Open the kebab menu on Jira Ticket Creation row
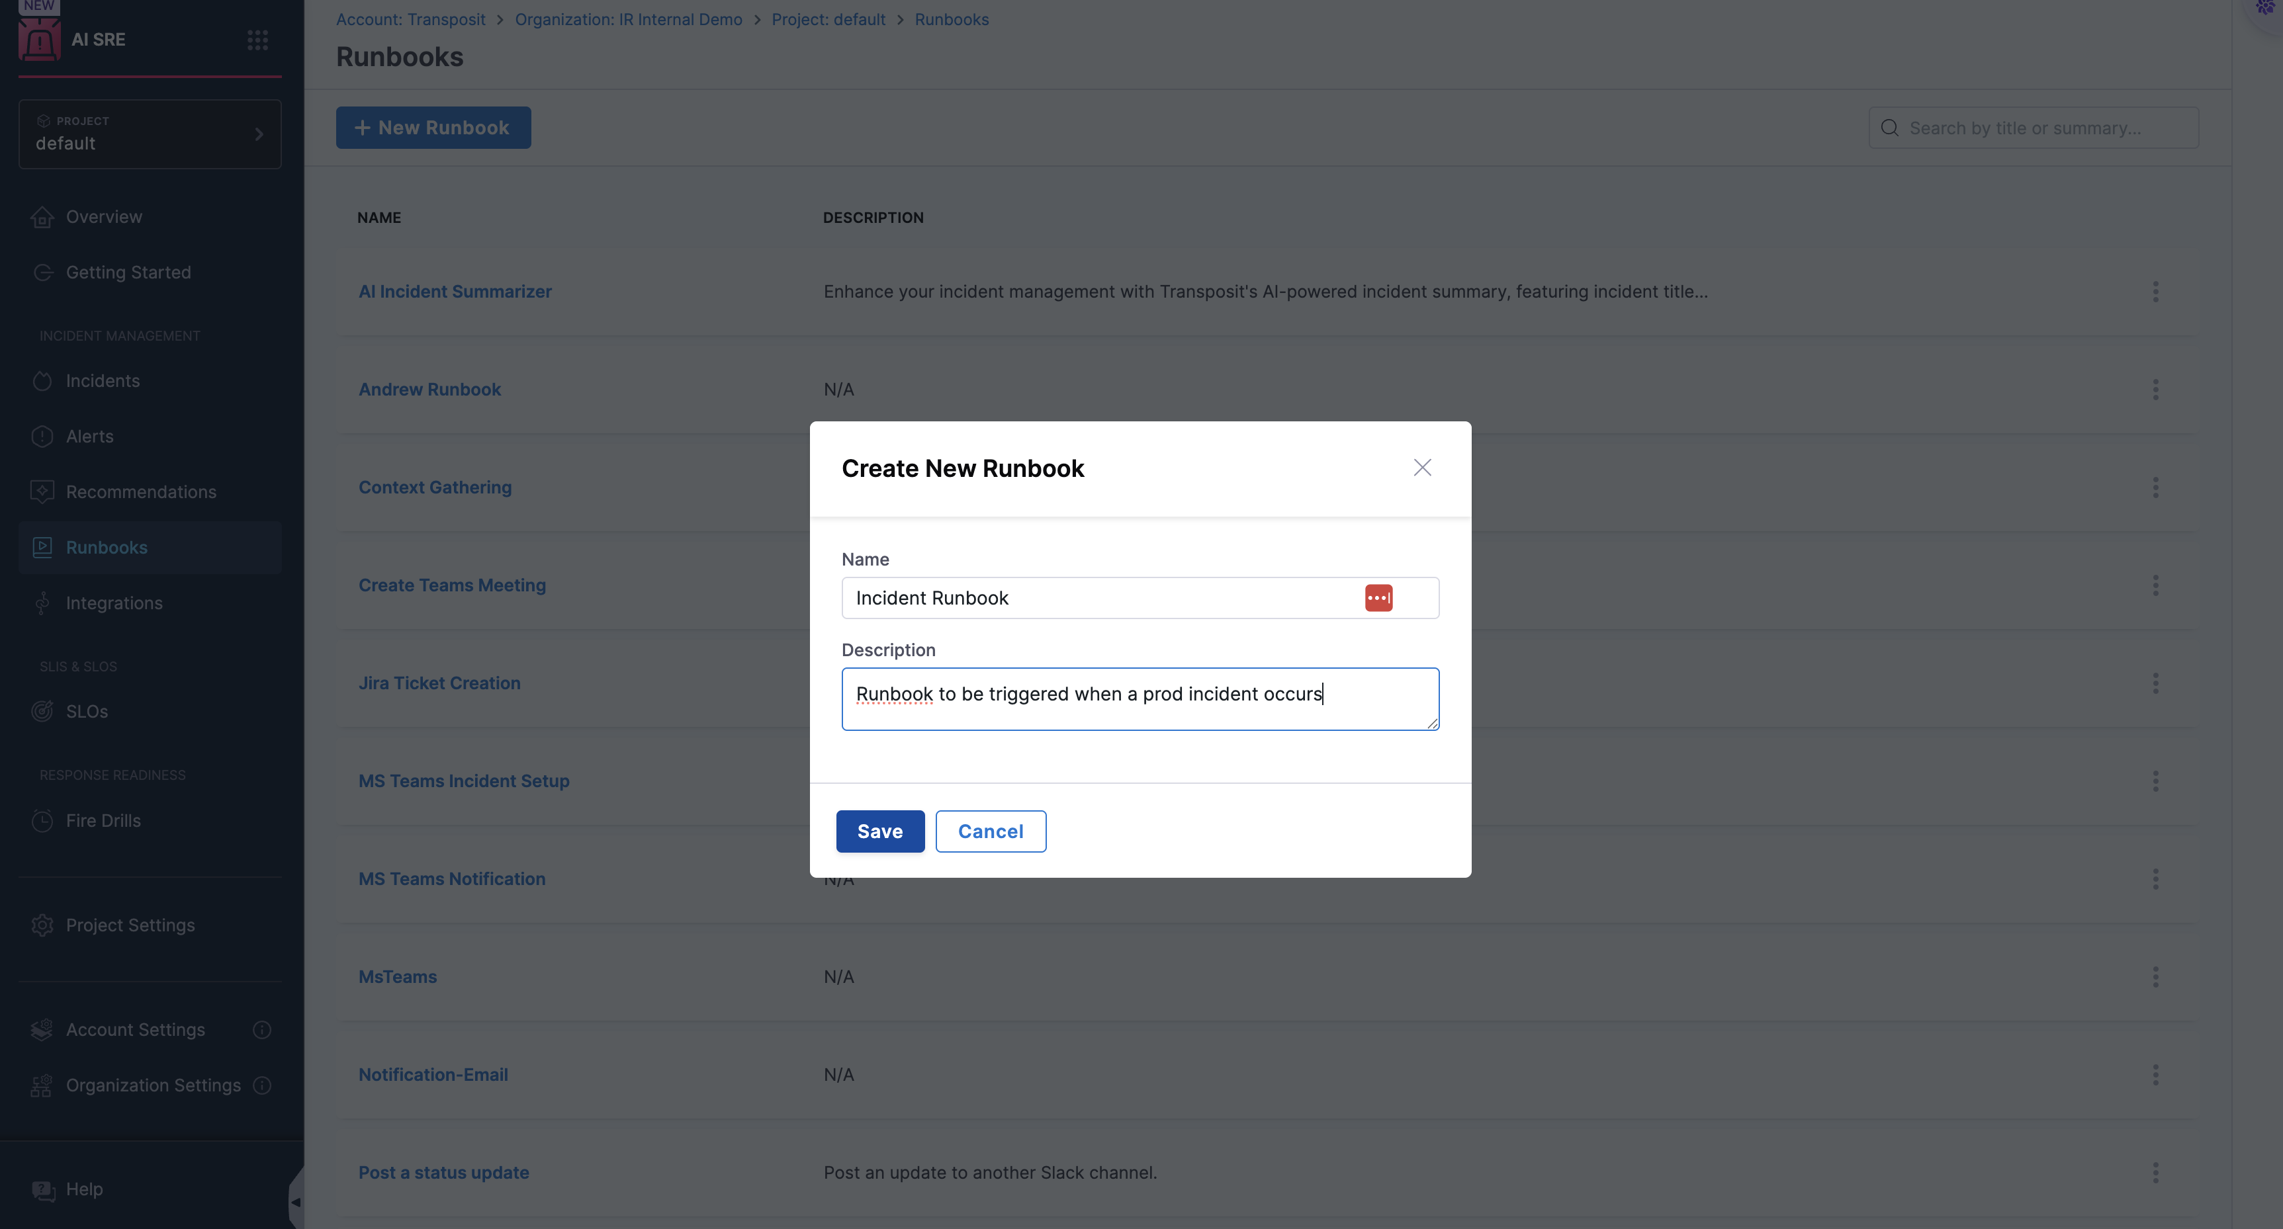This screenshot has width=2283, height=1229. click(x=2155, y=682)
